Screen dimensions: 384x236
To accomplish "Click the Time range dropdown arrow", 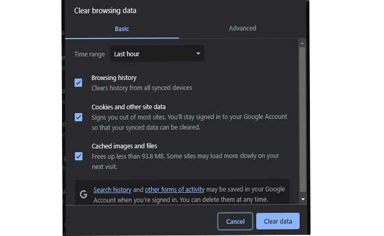I will tap(198, 54).
